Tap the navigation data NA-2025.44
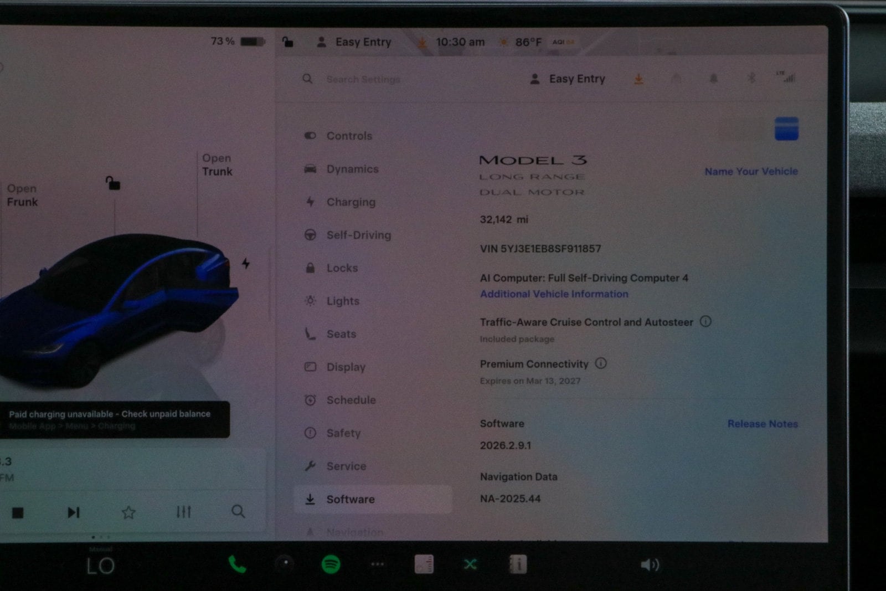Viewport: 886px width, 591px height. point(511,499)
